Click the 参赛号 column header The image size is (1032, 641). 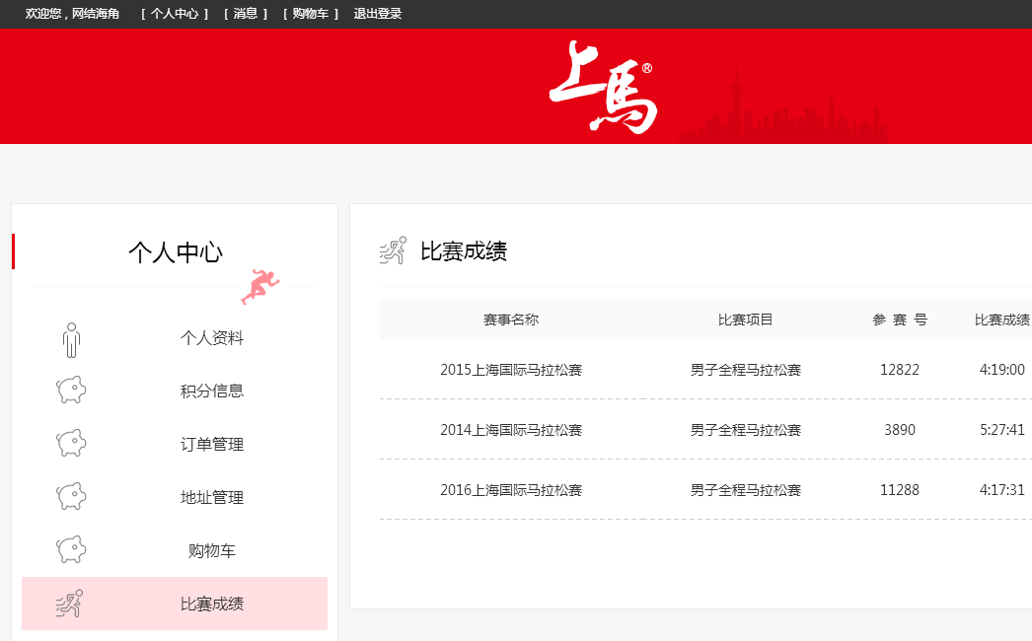tap(900, 320)
